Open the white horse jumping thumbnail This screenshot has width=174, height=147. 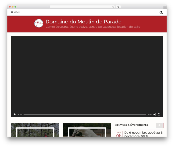[87, 130]
